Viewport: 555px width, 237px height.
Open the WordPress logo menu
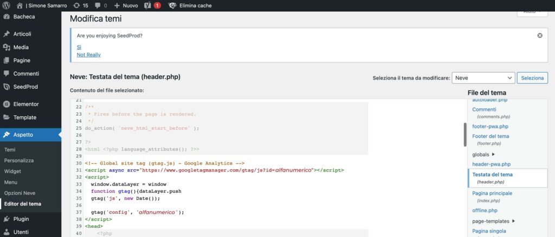7,5
